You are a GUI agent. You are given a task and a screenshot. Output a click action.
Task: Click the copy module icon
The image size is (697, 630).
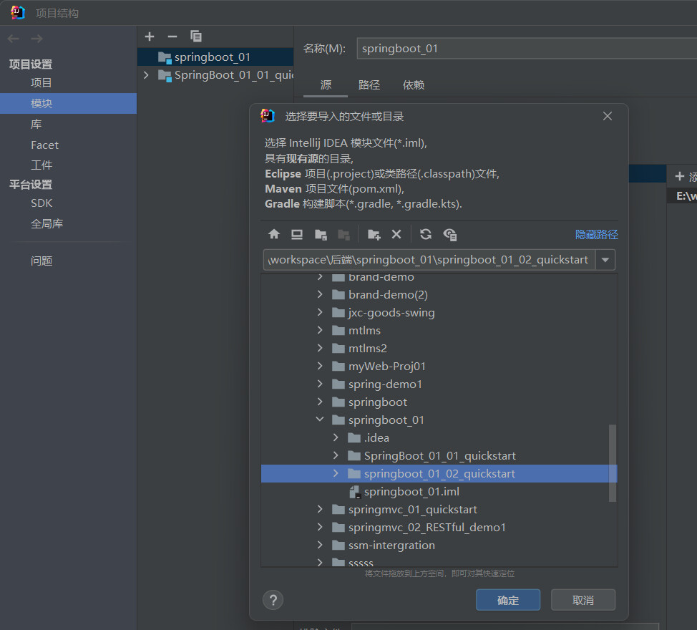pos(196,37)
